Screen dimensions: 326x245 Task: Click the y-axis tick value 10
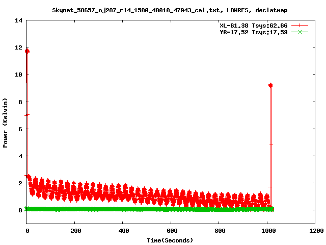pos(18,75)
